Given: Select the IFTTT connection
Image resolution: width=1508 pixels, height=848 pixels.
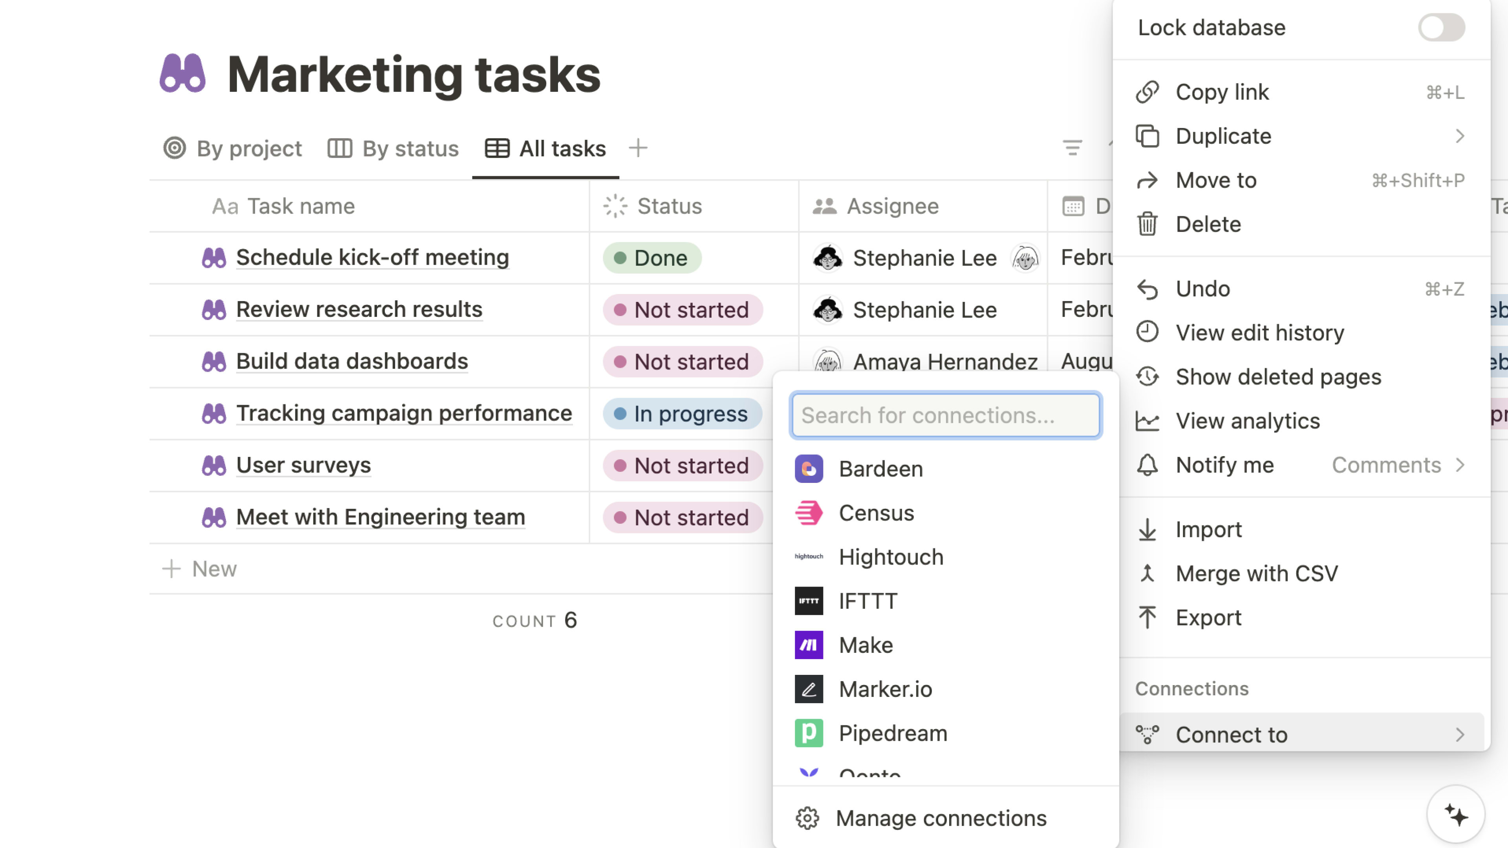Looking at the screenshot, I should point(945,601).
